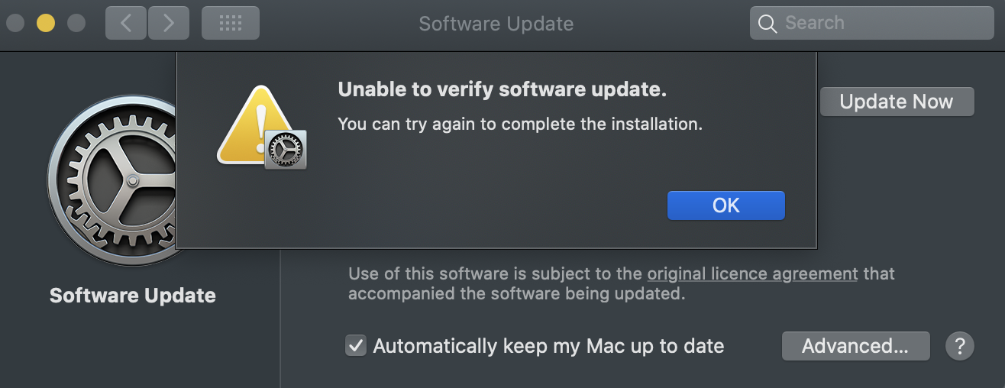Click the Software Update window title
Screen dimensions: 1005x388
pyautogui.click(x=496, y=24)
